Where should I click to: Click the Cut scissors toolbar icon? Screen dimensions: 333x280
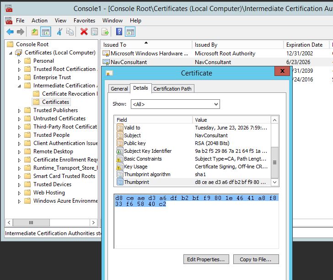click(59, 32)
